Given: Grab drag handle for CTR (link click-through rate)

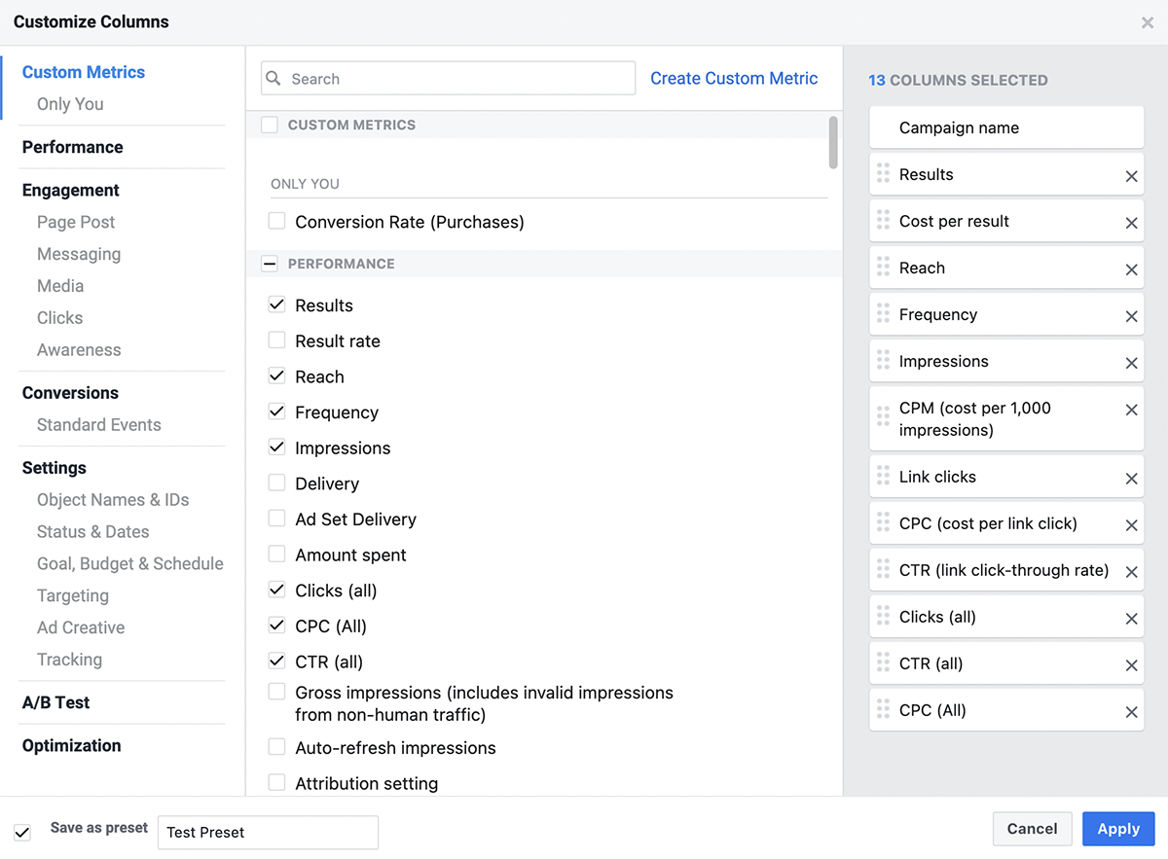Looking at the screenshot, I should (883, 569).
